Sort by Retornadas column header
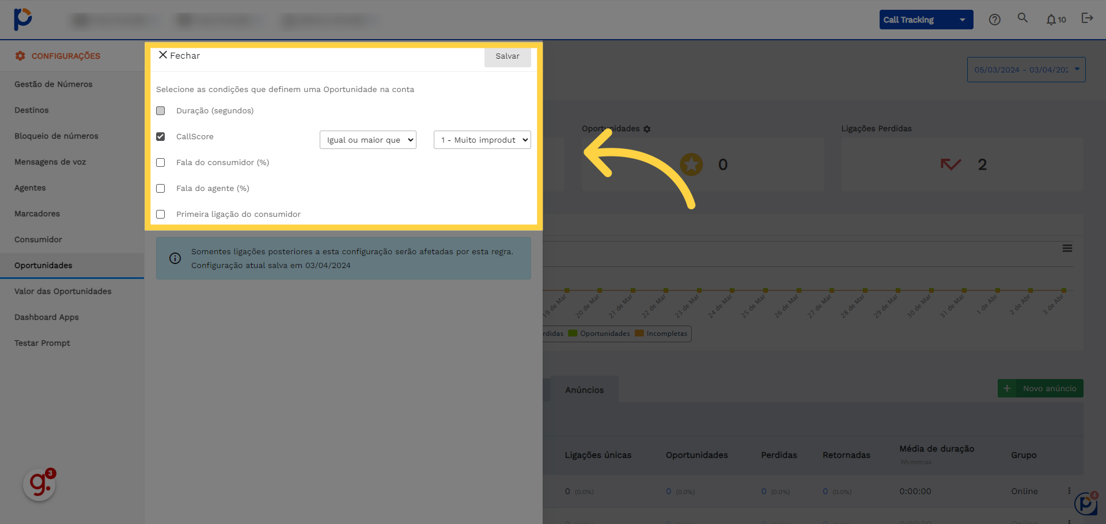Image resolution: width=1106 pixels, height=524 pixels. 846,455
